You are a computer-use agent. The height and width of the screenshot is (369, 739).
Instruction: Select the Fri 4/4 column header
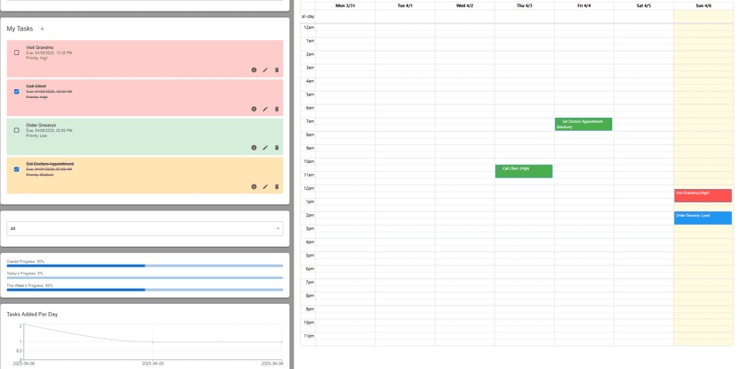tap(584, 5)
